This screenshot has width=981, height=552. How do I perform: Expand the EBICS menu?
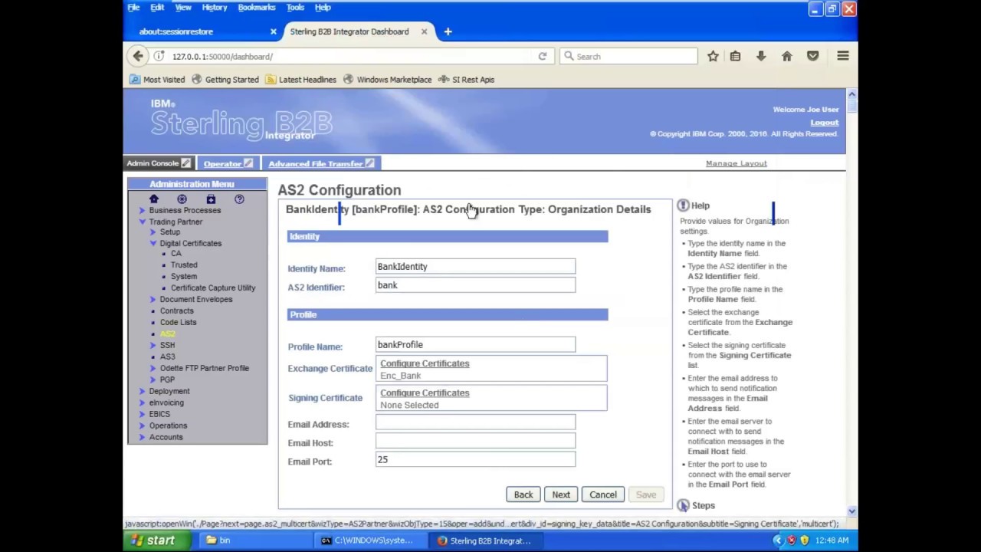coord(142,414)
